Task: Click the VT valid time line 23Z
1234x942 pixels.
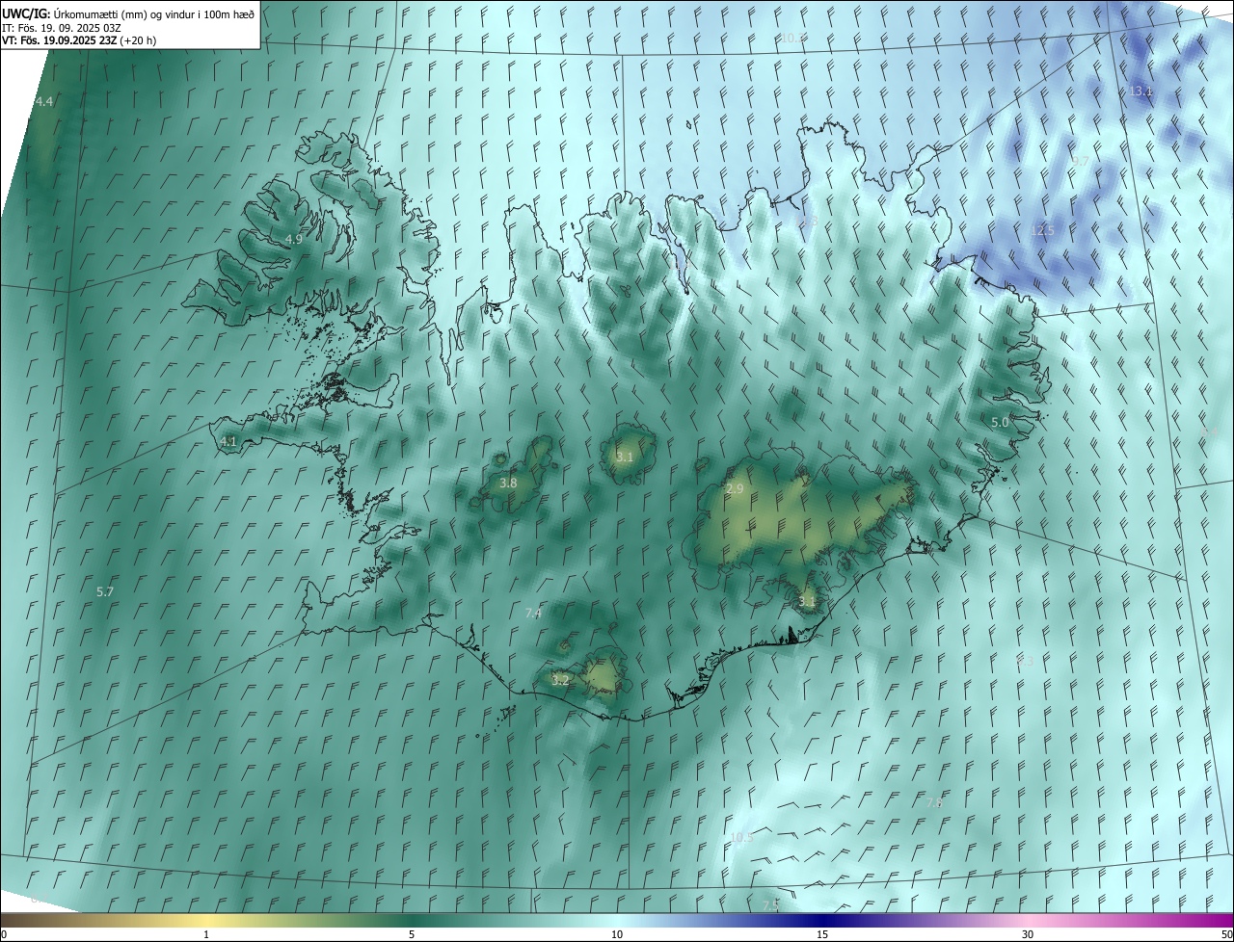Action: click(79, 40)
